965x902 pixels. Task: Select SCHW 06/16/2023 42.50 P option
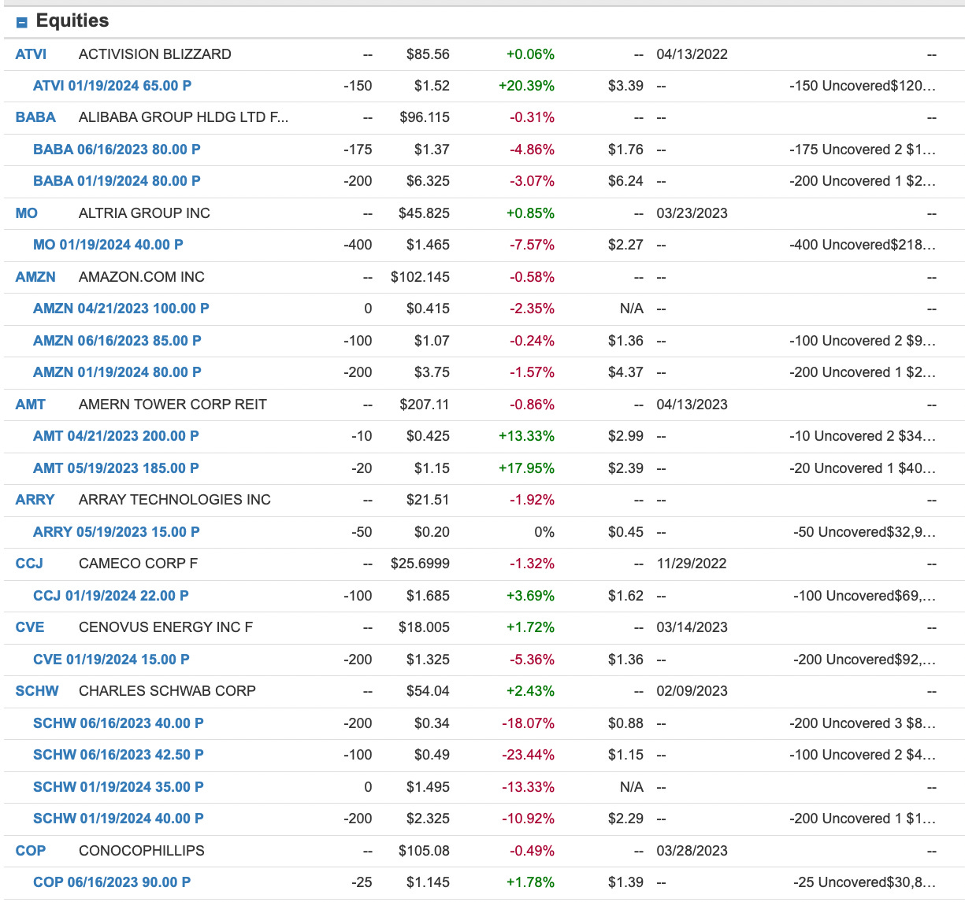tap(118, 755)
